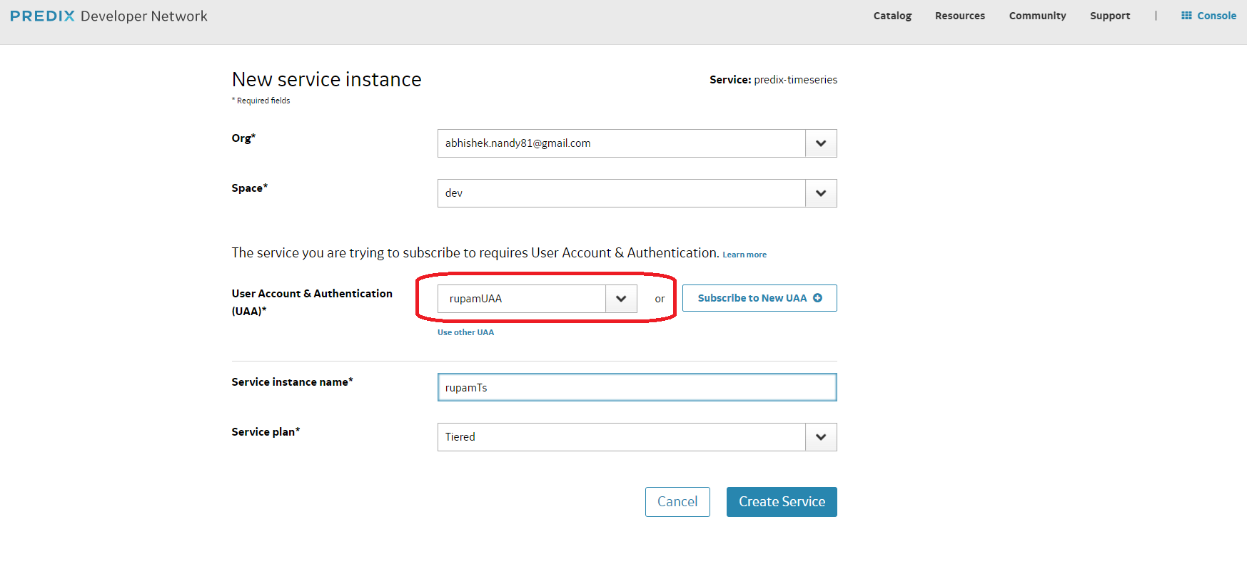Click the Create Service button

[782, 502]
